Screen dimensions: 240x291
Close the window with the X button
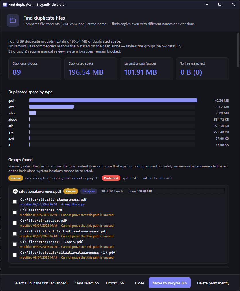(x=233, y=4)
